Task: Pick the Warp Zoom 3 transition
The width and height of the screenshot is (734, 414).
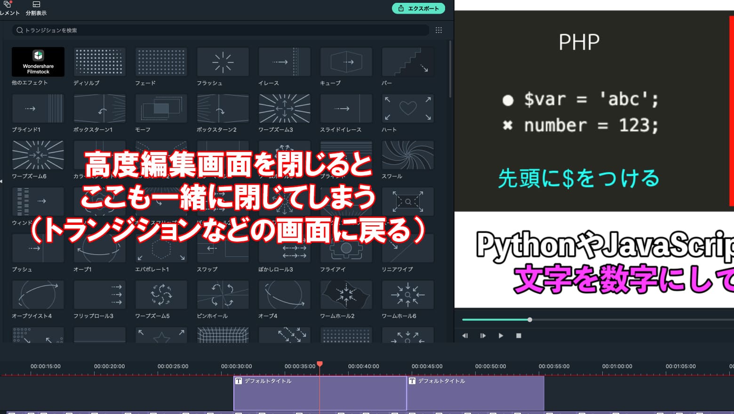Action: click(285, 108)
